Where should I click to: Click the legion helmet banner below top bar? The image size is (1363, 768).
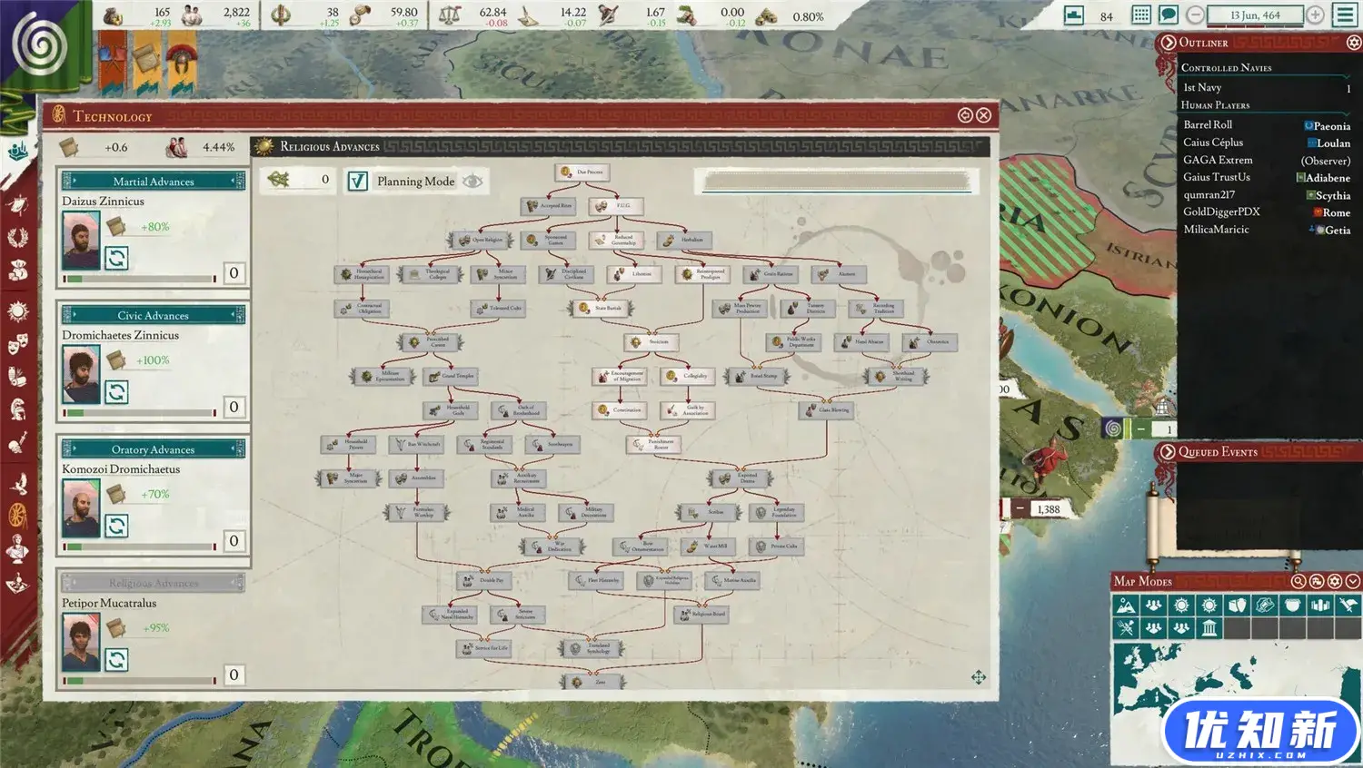pyautogui.click(x=182, y=62)
